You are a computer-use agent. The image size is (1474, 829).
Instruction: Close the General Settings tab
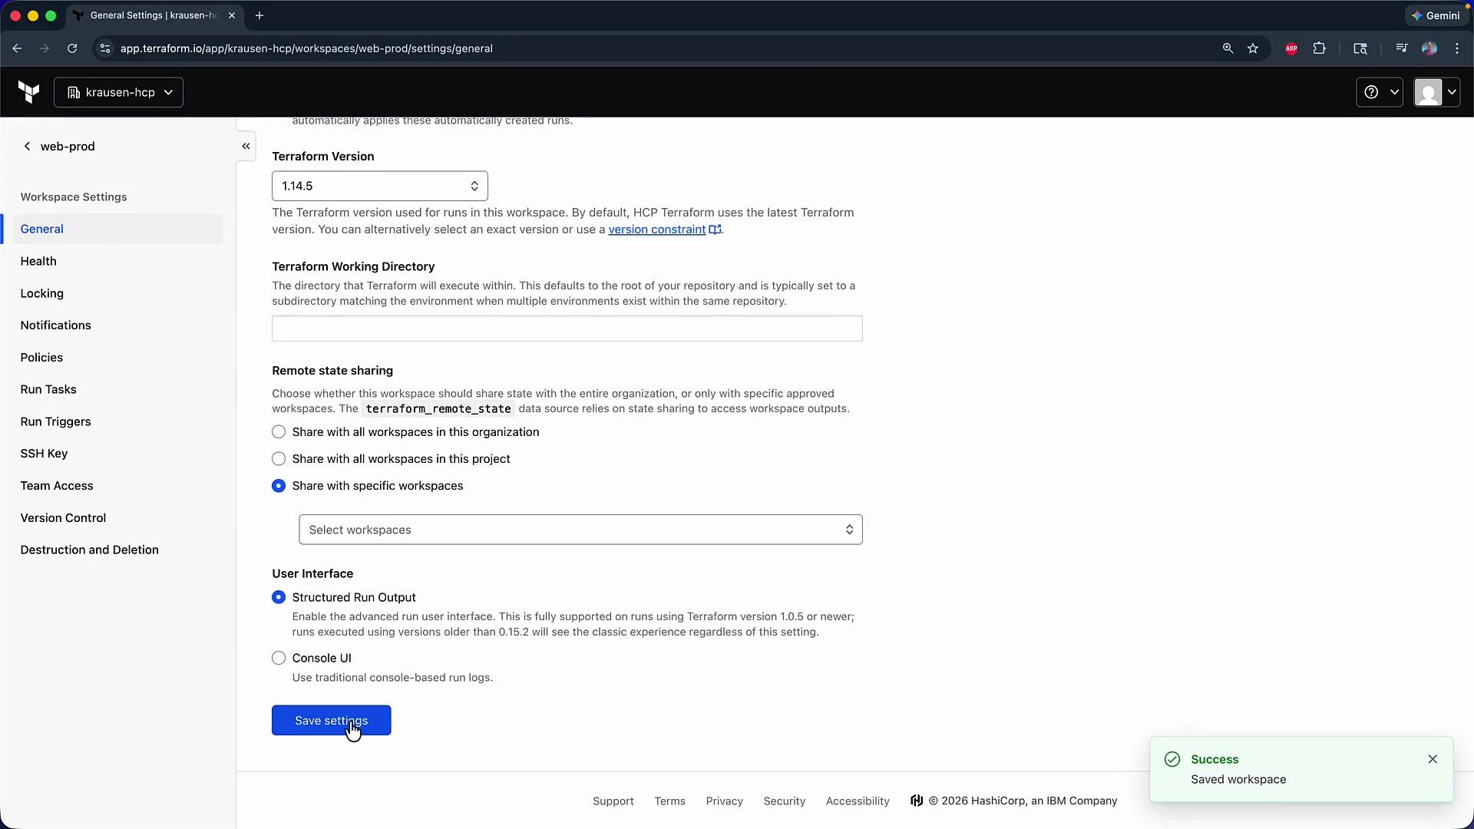point(232,15)
